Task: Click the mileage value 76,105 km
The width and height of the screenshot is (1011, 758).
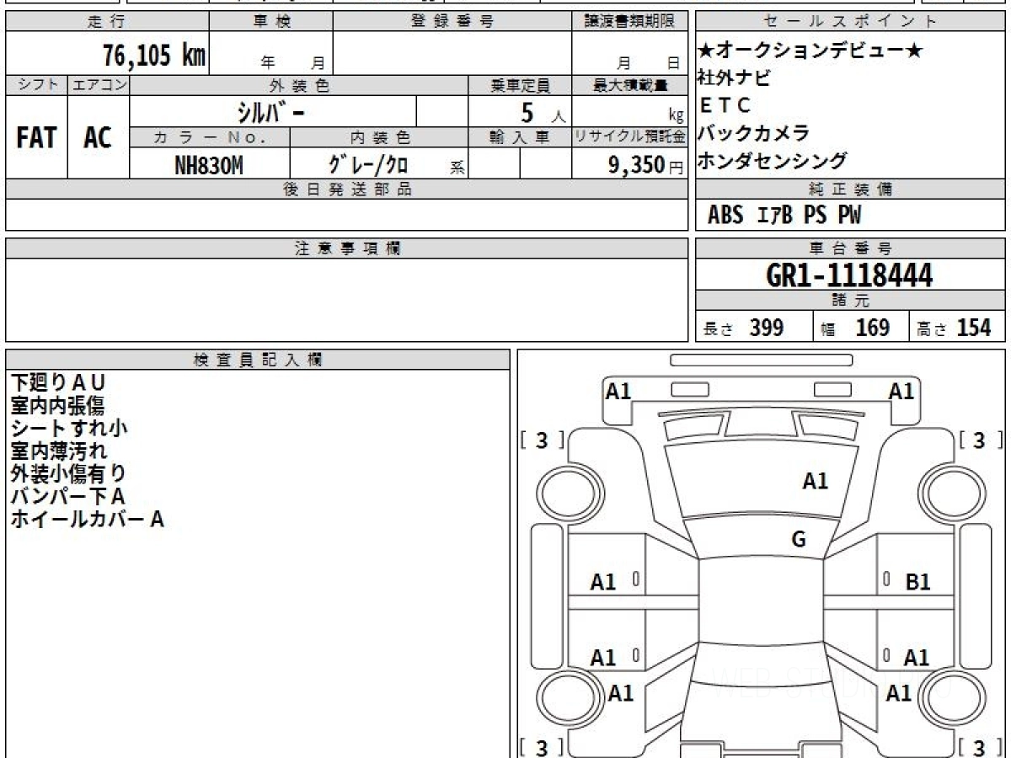Action: point(154,56)
